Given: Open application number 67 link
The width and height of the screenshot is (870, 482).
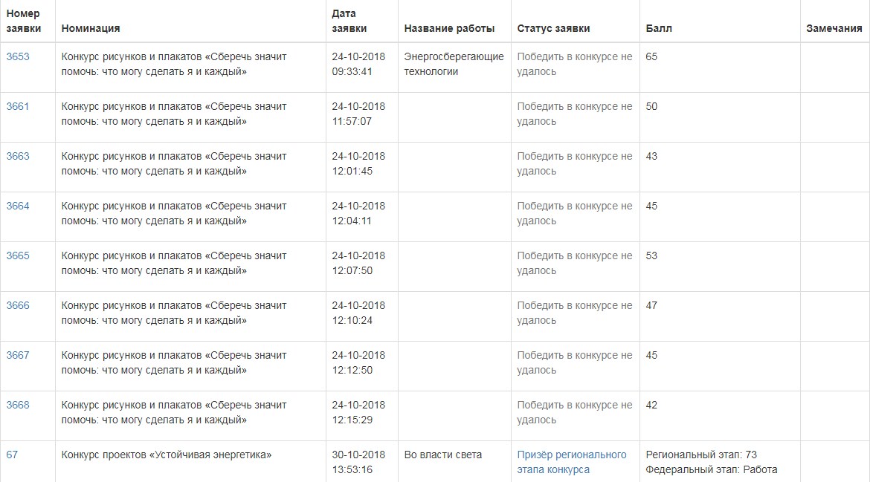Looking at the screenshot, I should click(12, 455).
